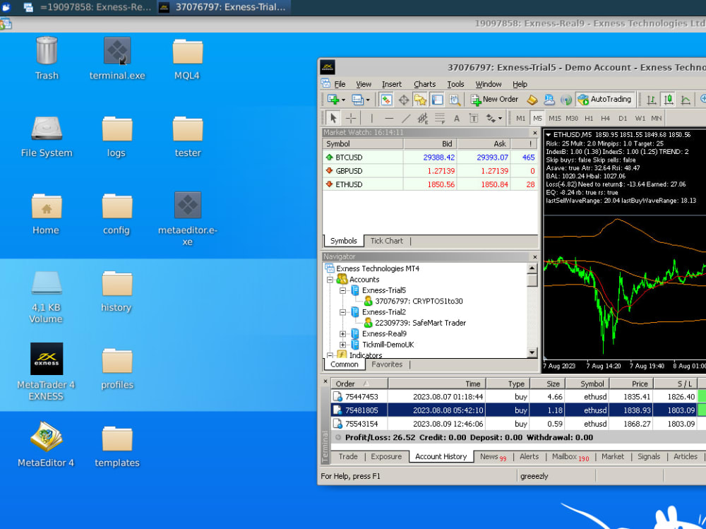This screenshot has height=529, width=706.
Task: Switch to the H1 timeframe
Action: 589,119
